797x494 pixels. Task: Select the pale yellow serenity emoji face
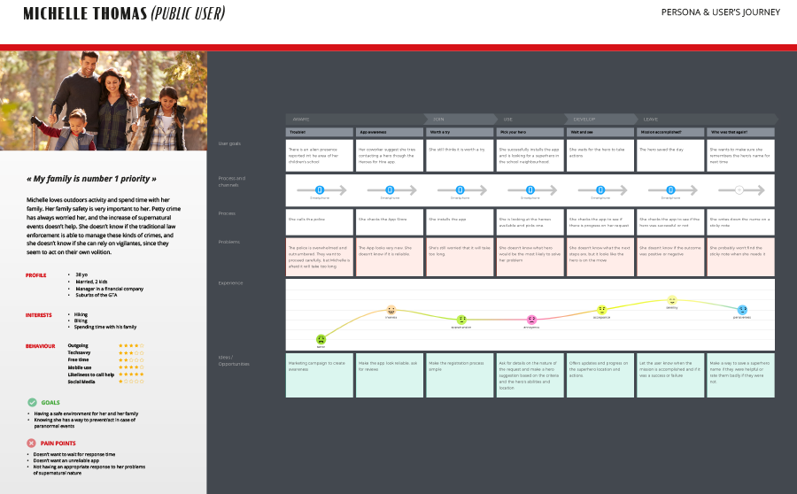pos(672,300)
